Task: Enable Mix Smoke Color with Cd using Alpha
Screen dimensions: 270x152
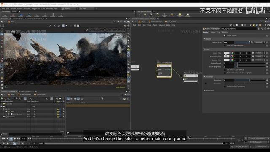Action: [224, 73]
